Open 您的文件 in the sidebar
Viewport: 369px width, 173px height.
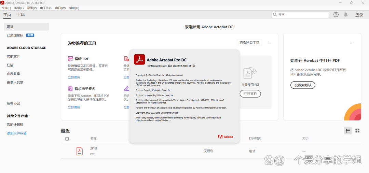point(13,56)
